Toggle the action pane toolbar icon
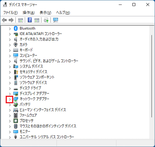 pos(37,20)
